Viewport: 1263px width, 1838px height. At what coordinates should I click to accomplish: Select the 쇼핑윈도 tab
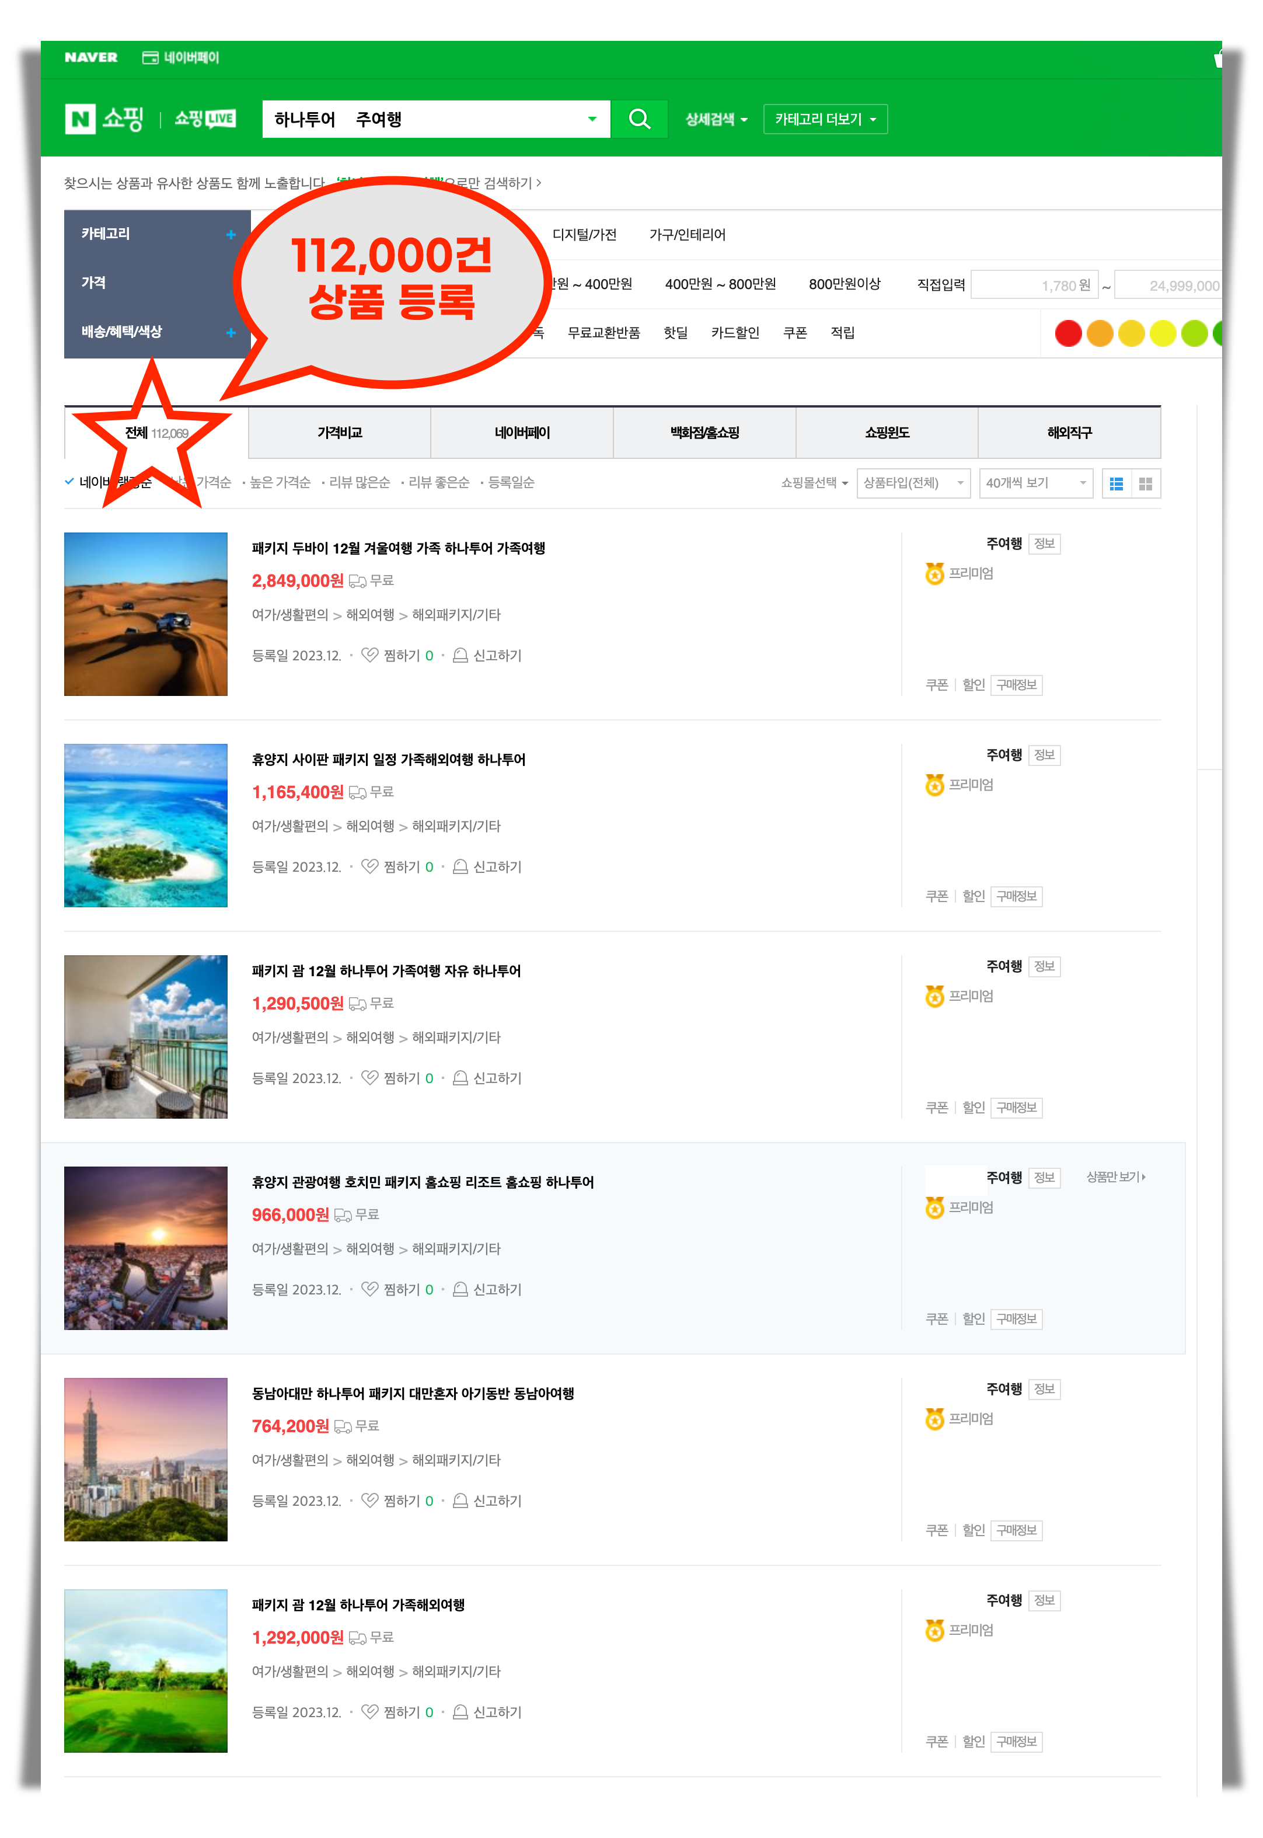(887, 433)
